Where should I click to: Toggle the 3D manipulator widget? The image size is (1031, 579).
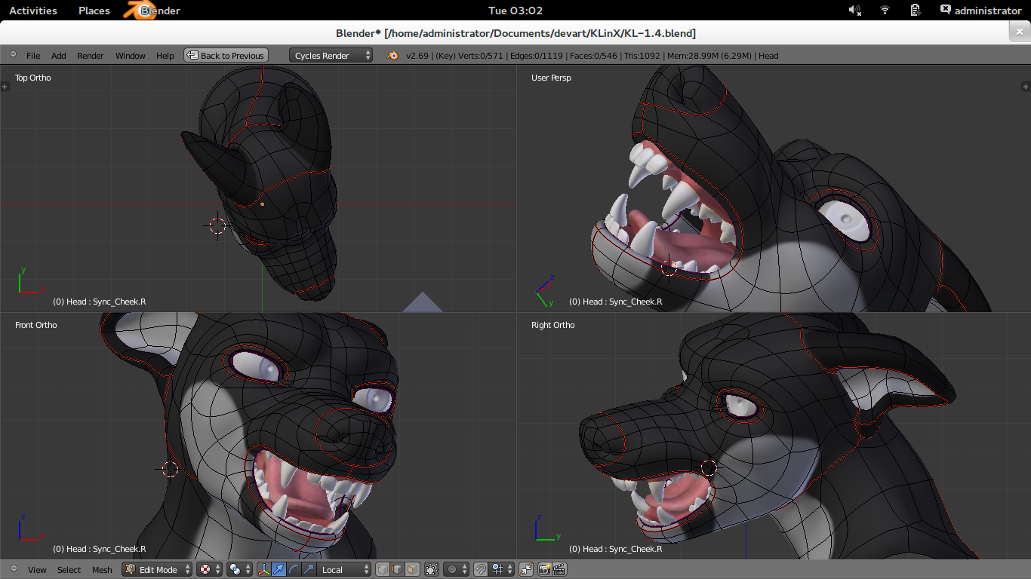tap(264, 569)
